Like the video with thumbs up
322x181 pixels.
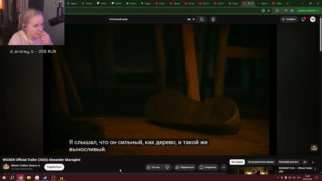[153, 167]
